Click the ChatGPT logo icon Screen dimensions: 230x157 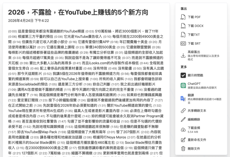coord(183,85)
